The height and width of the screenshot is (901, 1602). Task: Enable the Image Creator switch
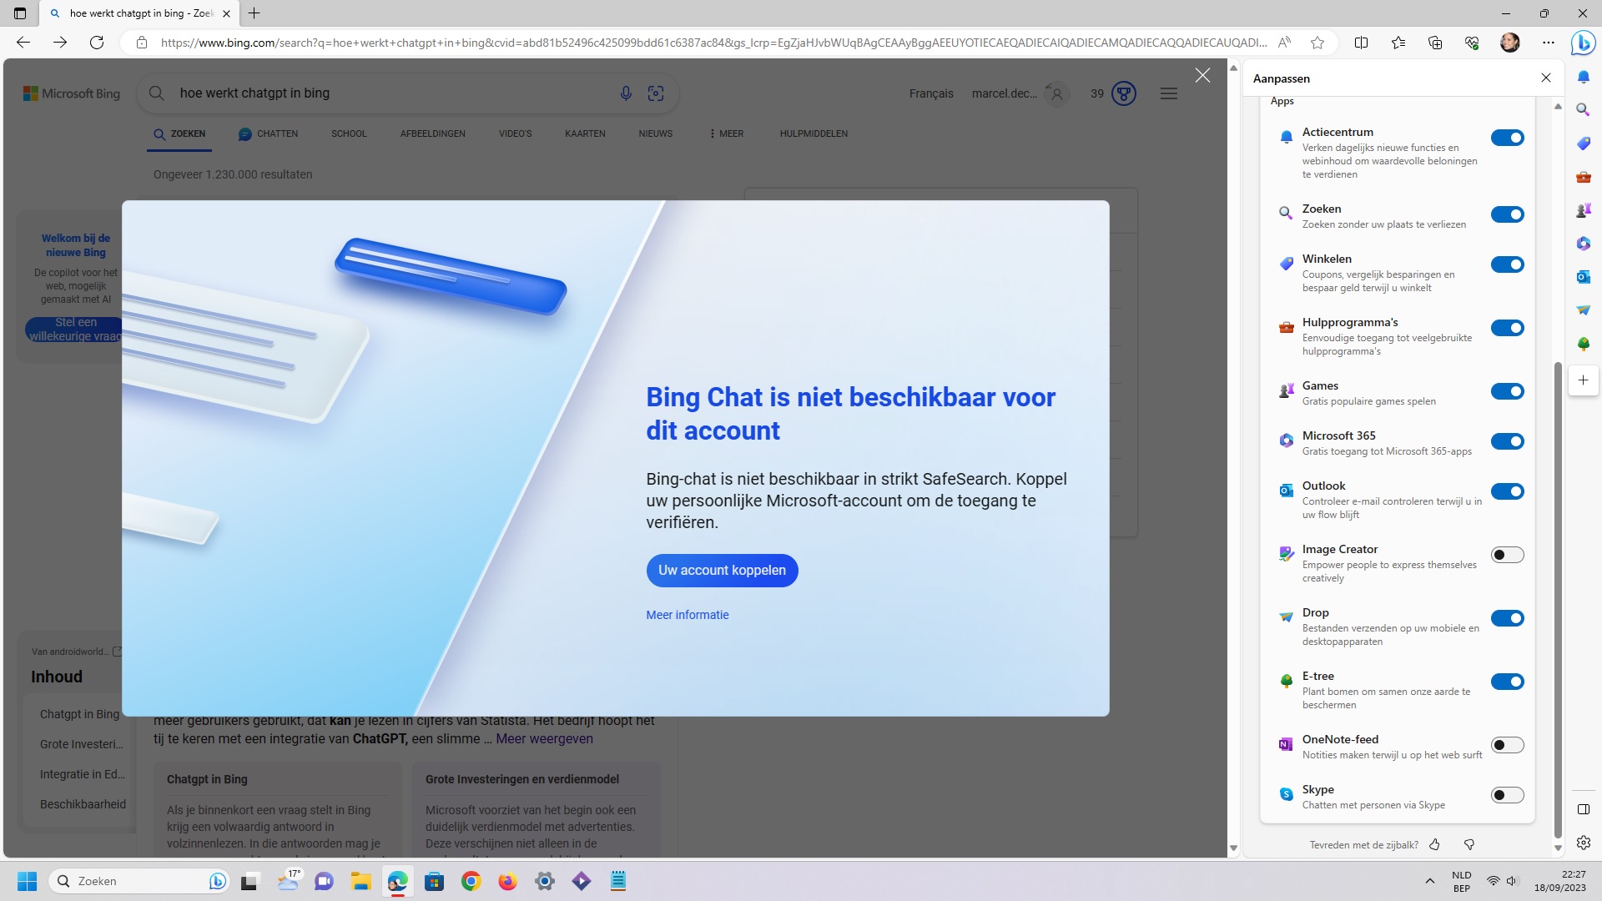(1507, 555)
